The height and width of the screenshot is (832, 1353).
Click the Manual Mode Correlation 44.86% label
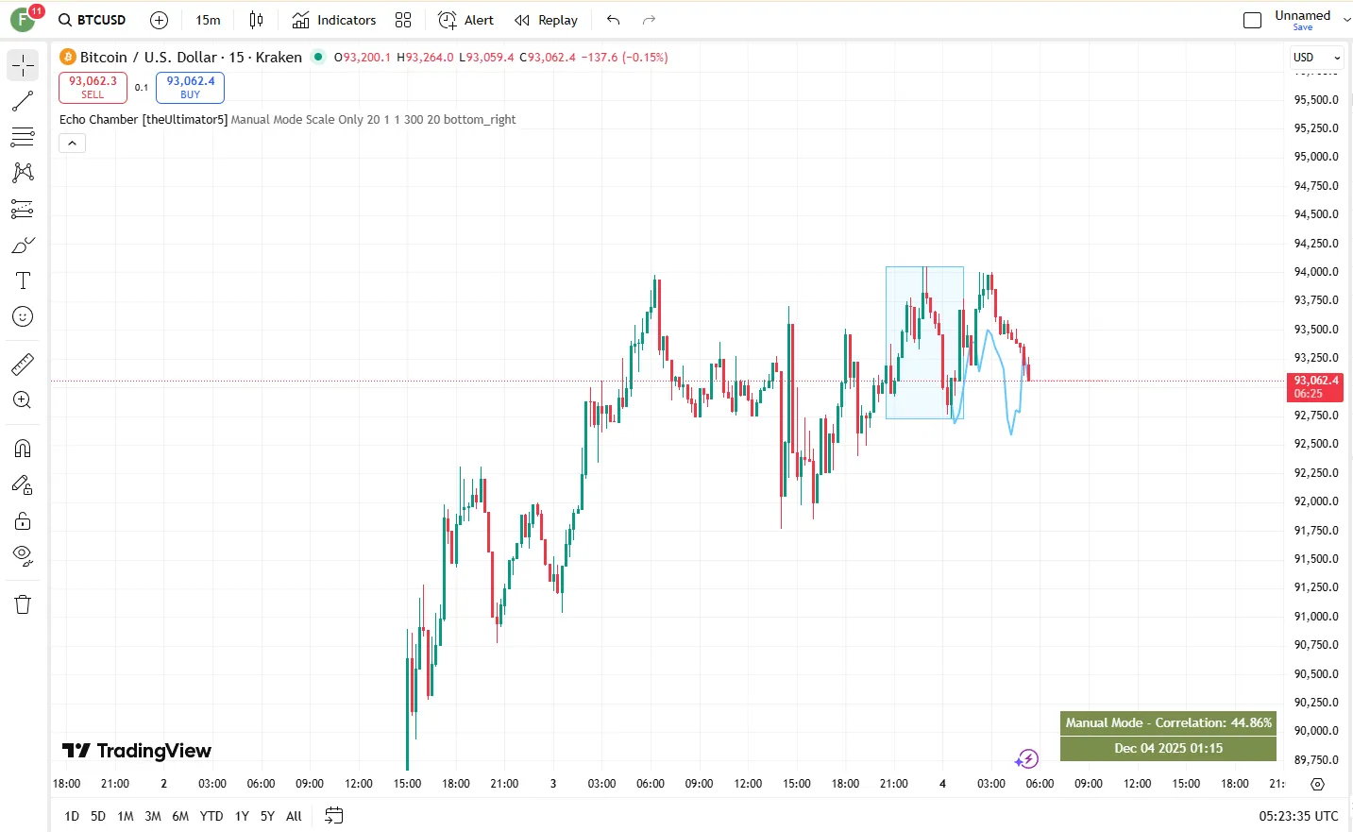(x=1168, y=722)
